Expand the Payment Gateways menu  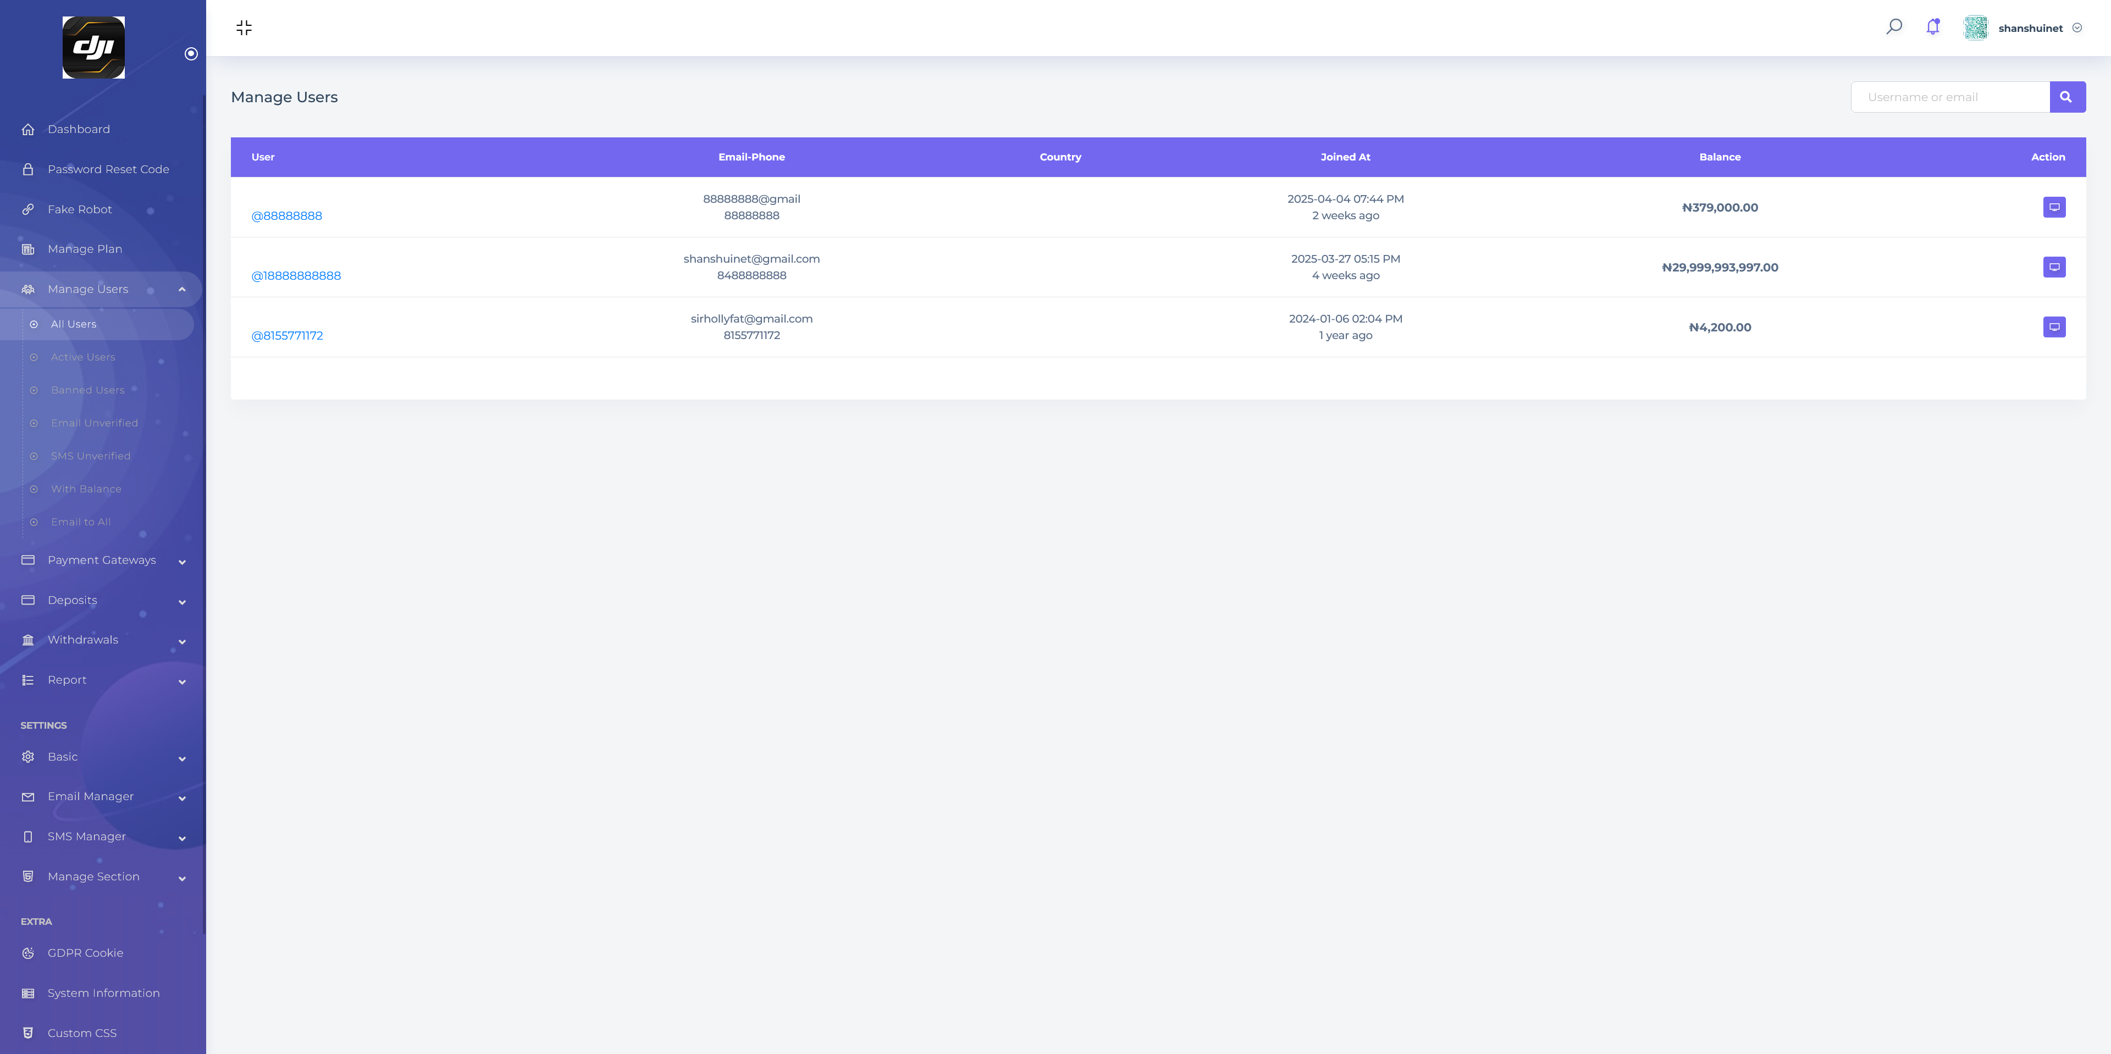pyautogui.click(x=102, y=560)
